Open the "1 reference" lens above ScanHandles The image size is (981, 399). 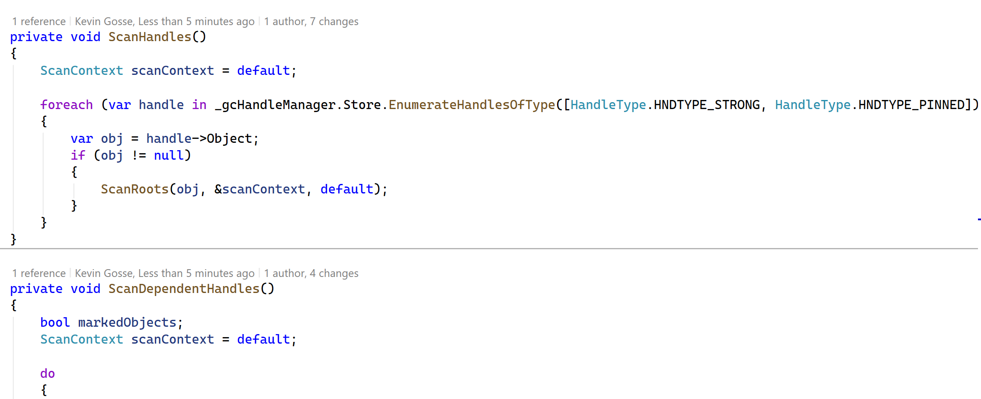[39, 22]
